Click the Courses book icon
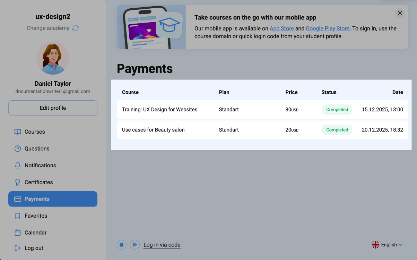The image size is (417, 260). click(18, 132)
